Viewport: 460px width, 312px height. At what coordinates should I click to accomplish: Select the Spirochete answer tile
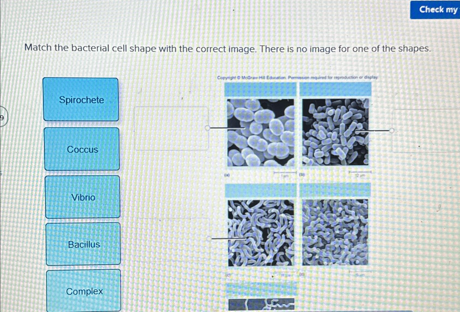(x=81, y=100)
